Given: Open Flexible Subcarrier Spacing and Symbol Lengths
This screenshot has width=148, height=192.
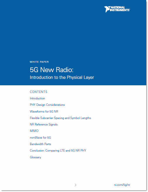Looking at the screenshot, I should click(x=60, y=118).
